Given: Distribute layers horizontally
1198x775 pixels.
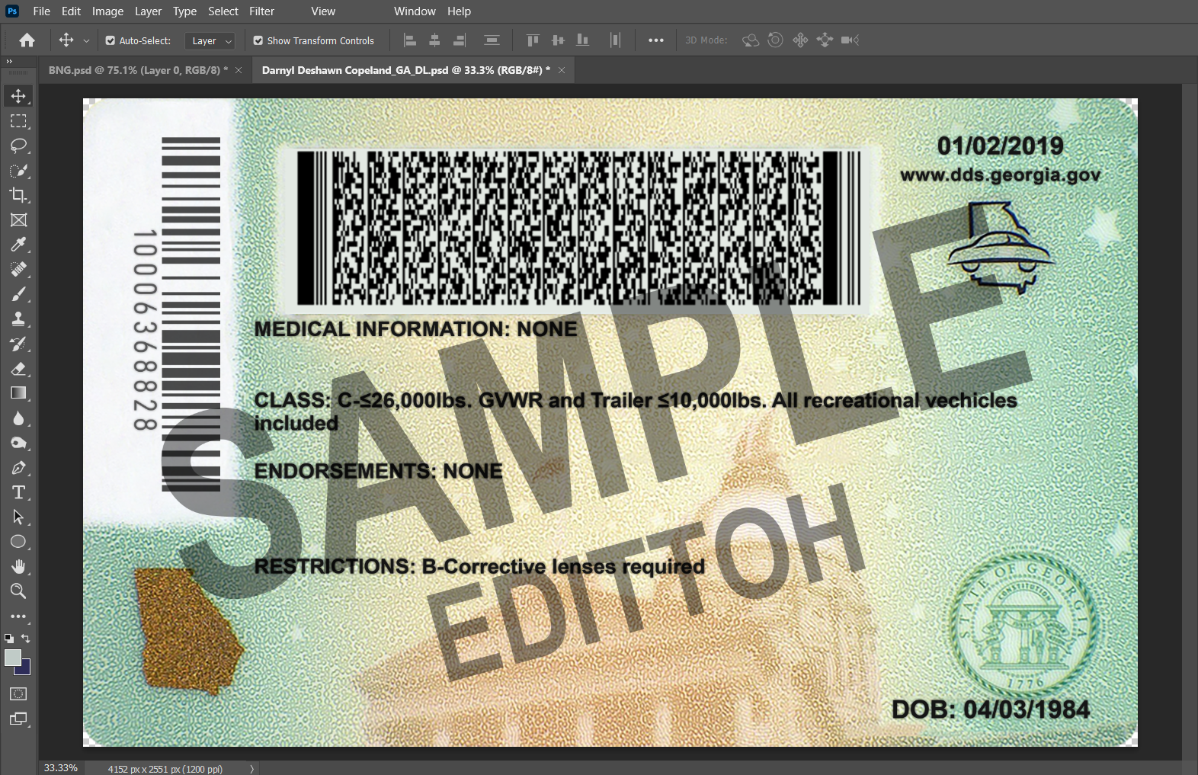Looking at the screenshot, I should click(x=616, y=40).
